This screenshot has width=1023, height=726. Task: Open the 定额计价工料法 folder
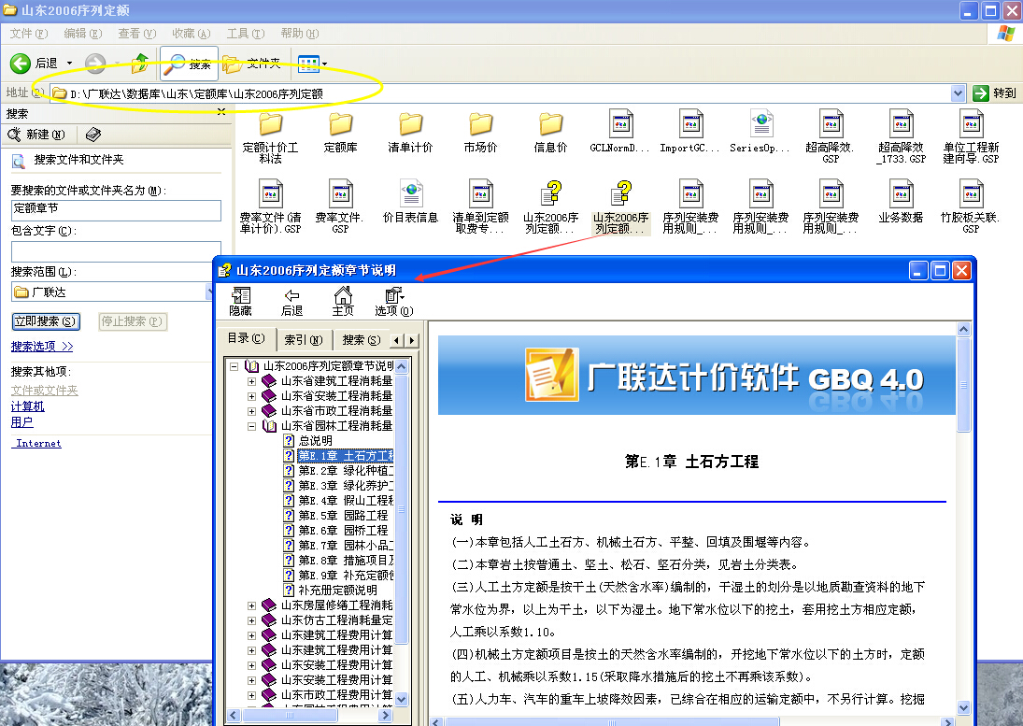coord(270,137)
